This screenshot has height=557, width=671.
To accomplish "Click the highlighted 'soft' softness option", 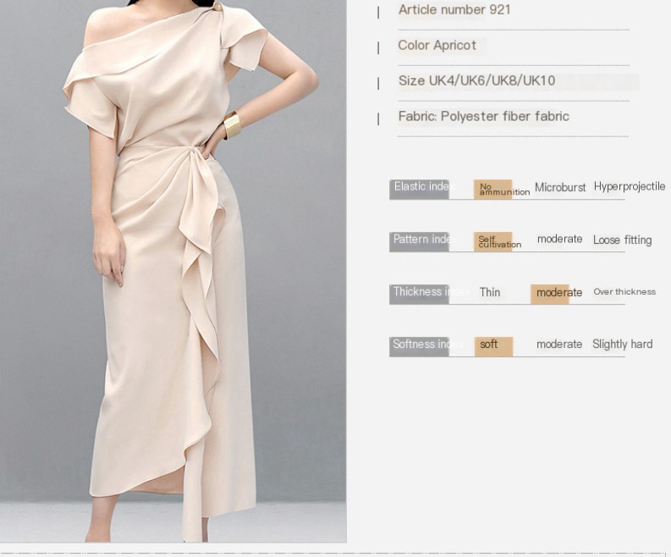I will pos(493,346).
